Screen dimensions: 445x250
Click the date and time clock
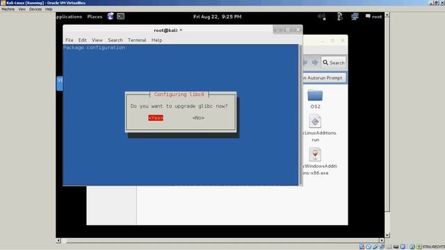[218, 17]
